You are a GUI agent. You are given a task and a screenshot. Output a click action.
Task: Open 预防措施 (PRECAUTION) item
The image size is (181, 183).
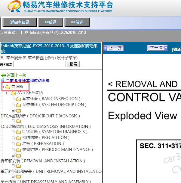[46, 137]
